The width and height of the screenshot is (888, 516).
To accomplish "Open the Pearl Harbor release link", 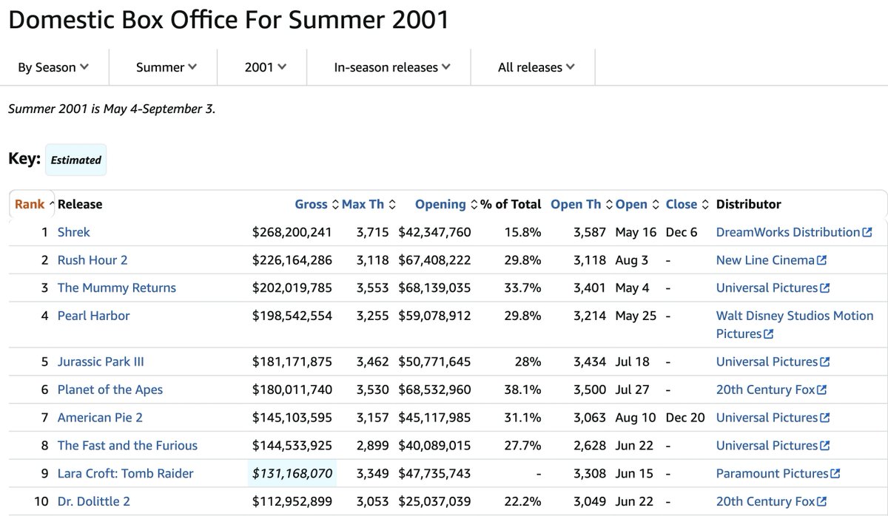I will 93,316.
